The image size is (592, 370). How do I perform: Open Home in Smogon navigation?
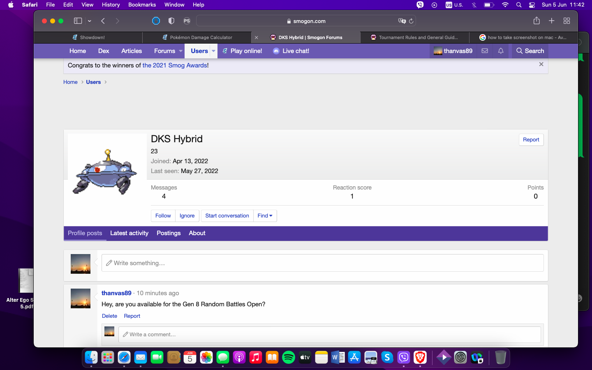[78, 51]
